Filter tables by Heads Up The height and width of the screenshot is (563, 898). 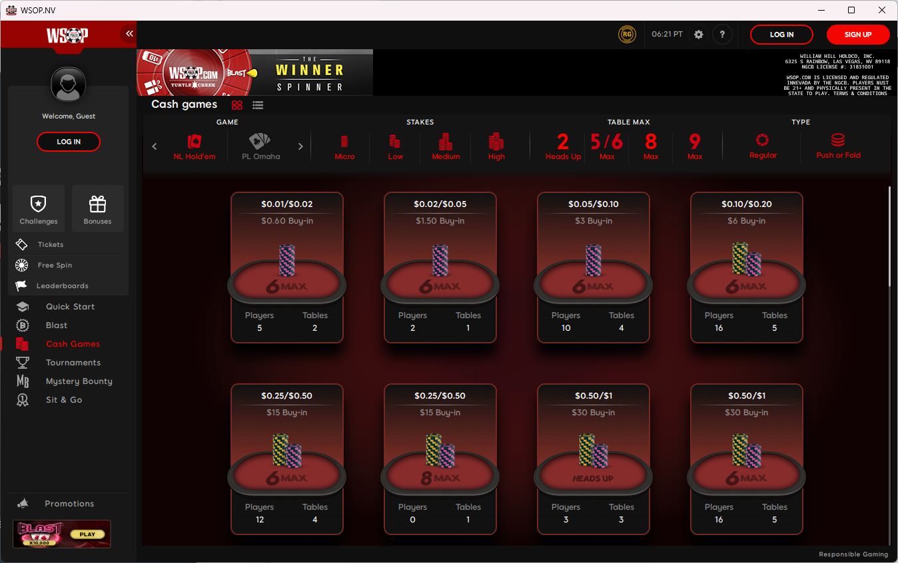pos(563,147)
